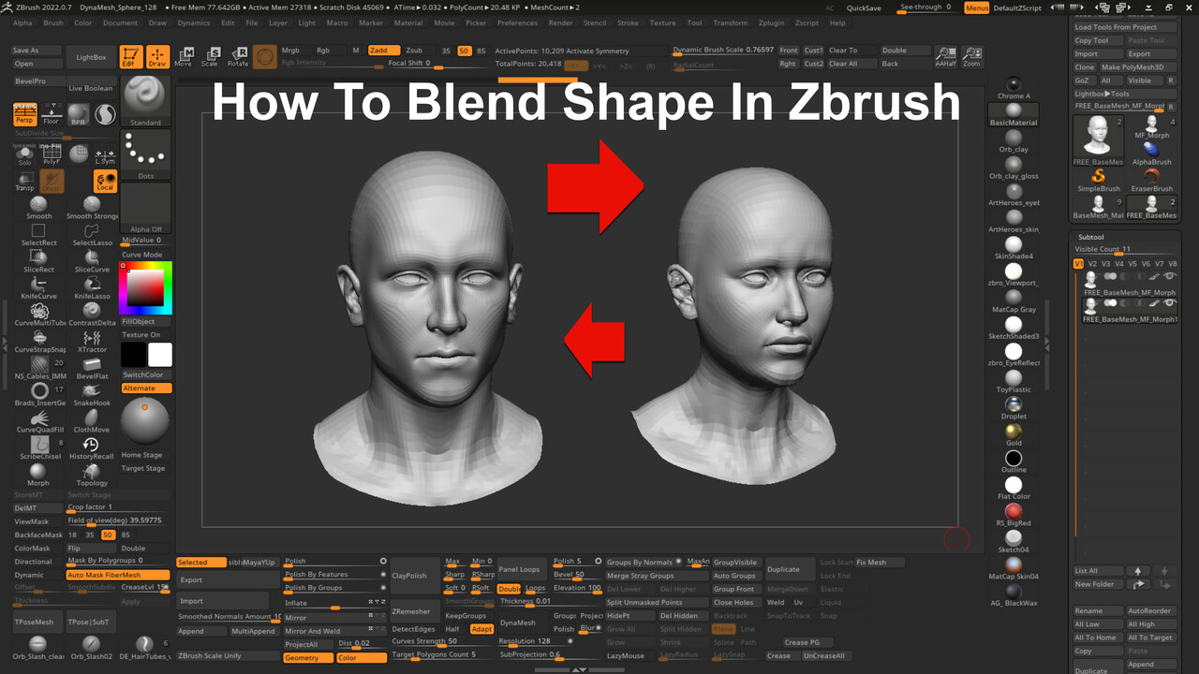1199x674 pixels.
Task: Click the color picker square
Action: [x=145, y=286]
